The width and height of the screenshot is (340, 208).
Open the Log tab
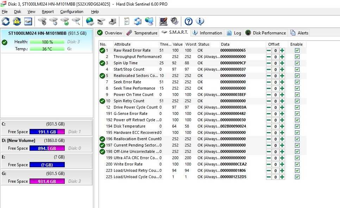pos(234,33)
